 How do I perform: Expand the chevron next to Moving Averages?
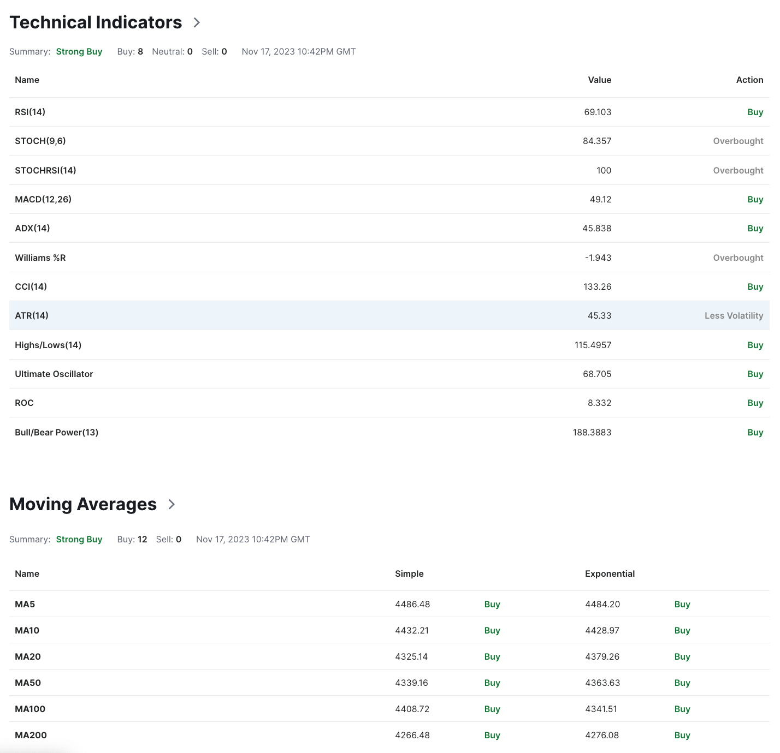[172, 504]
